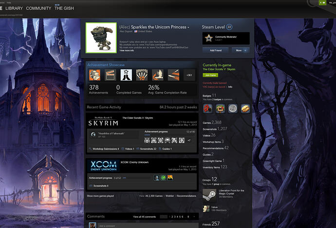The height and width of the screenshot is (228, 336).
Task: Open the Liberation Front group Steam logo
Action: click(209, 195)
